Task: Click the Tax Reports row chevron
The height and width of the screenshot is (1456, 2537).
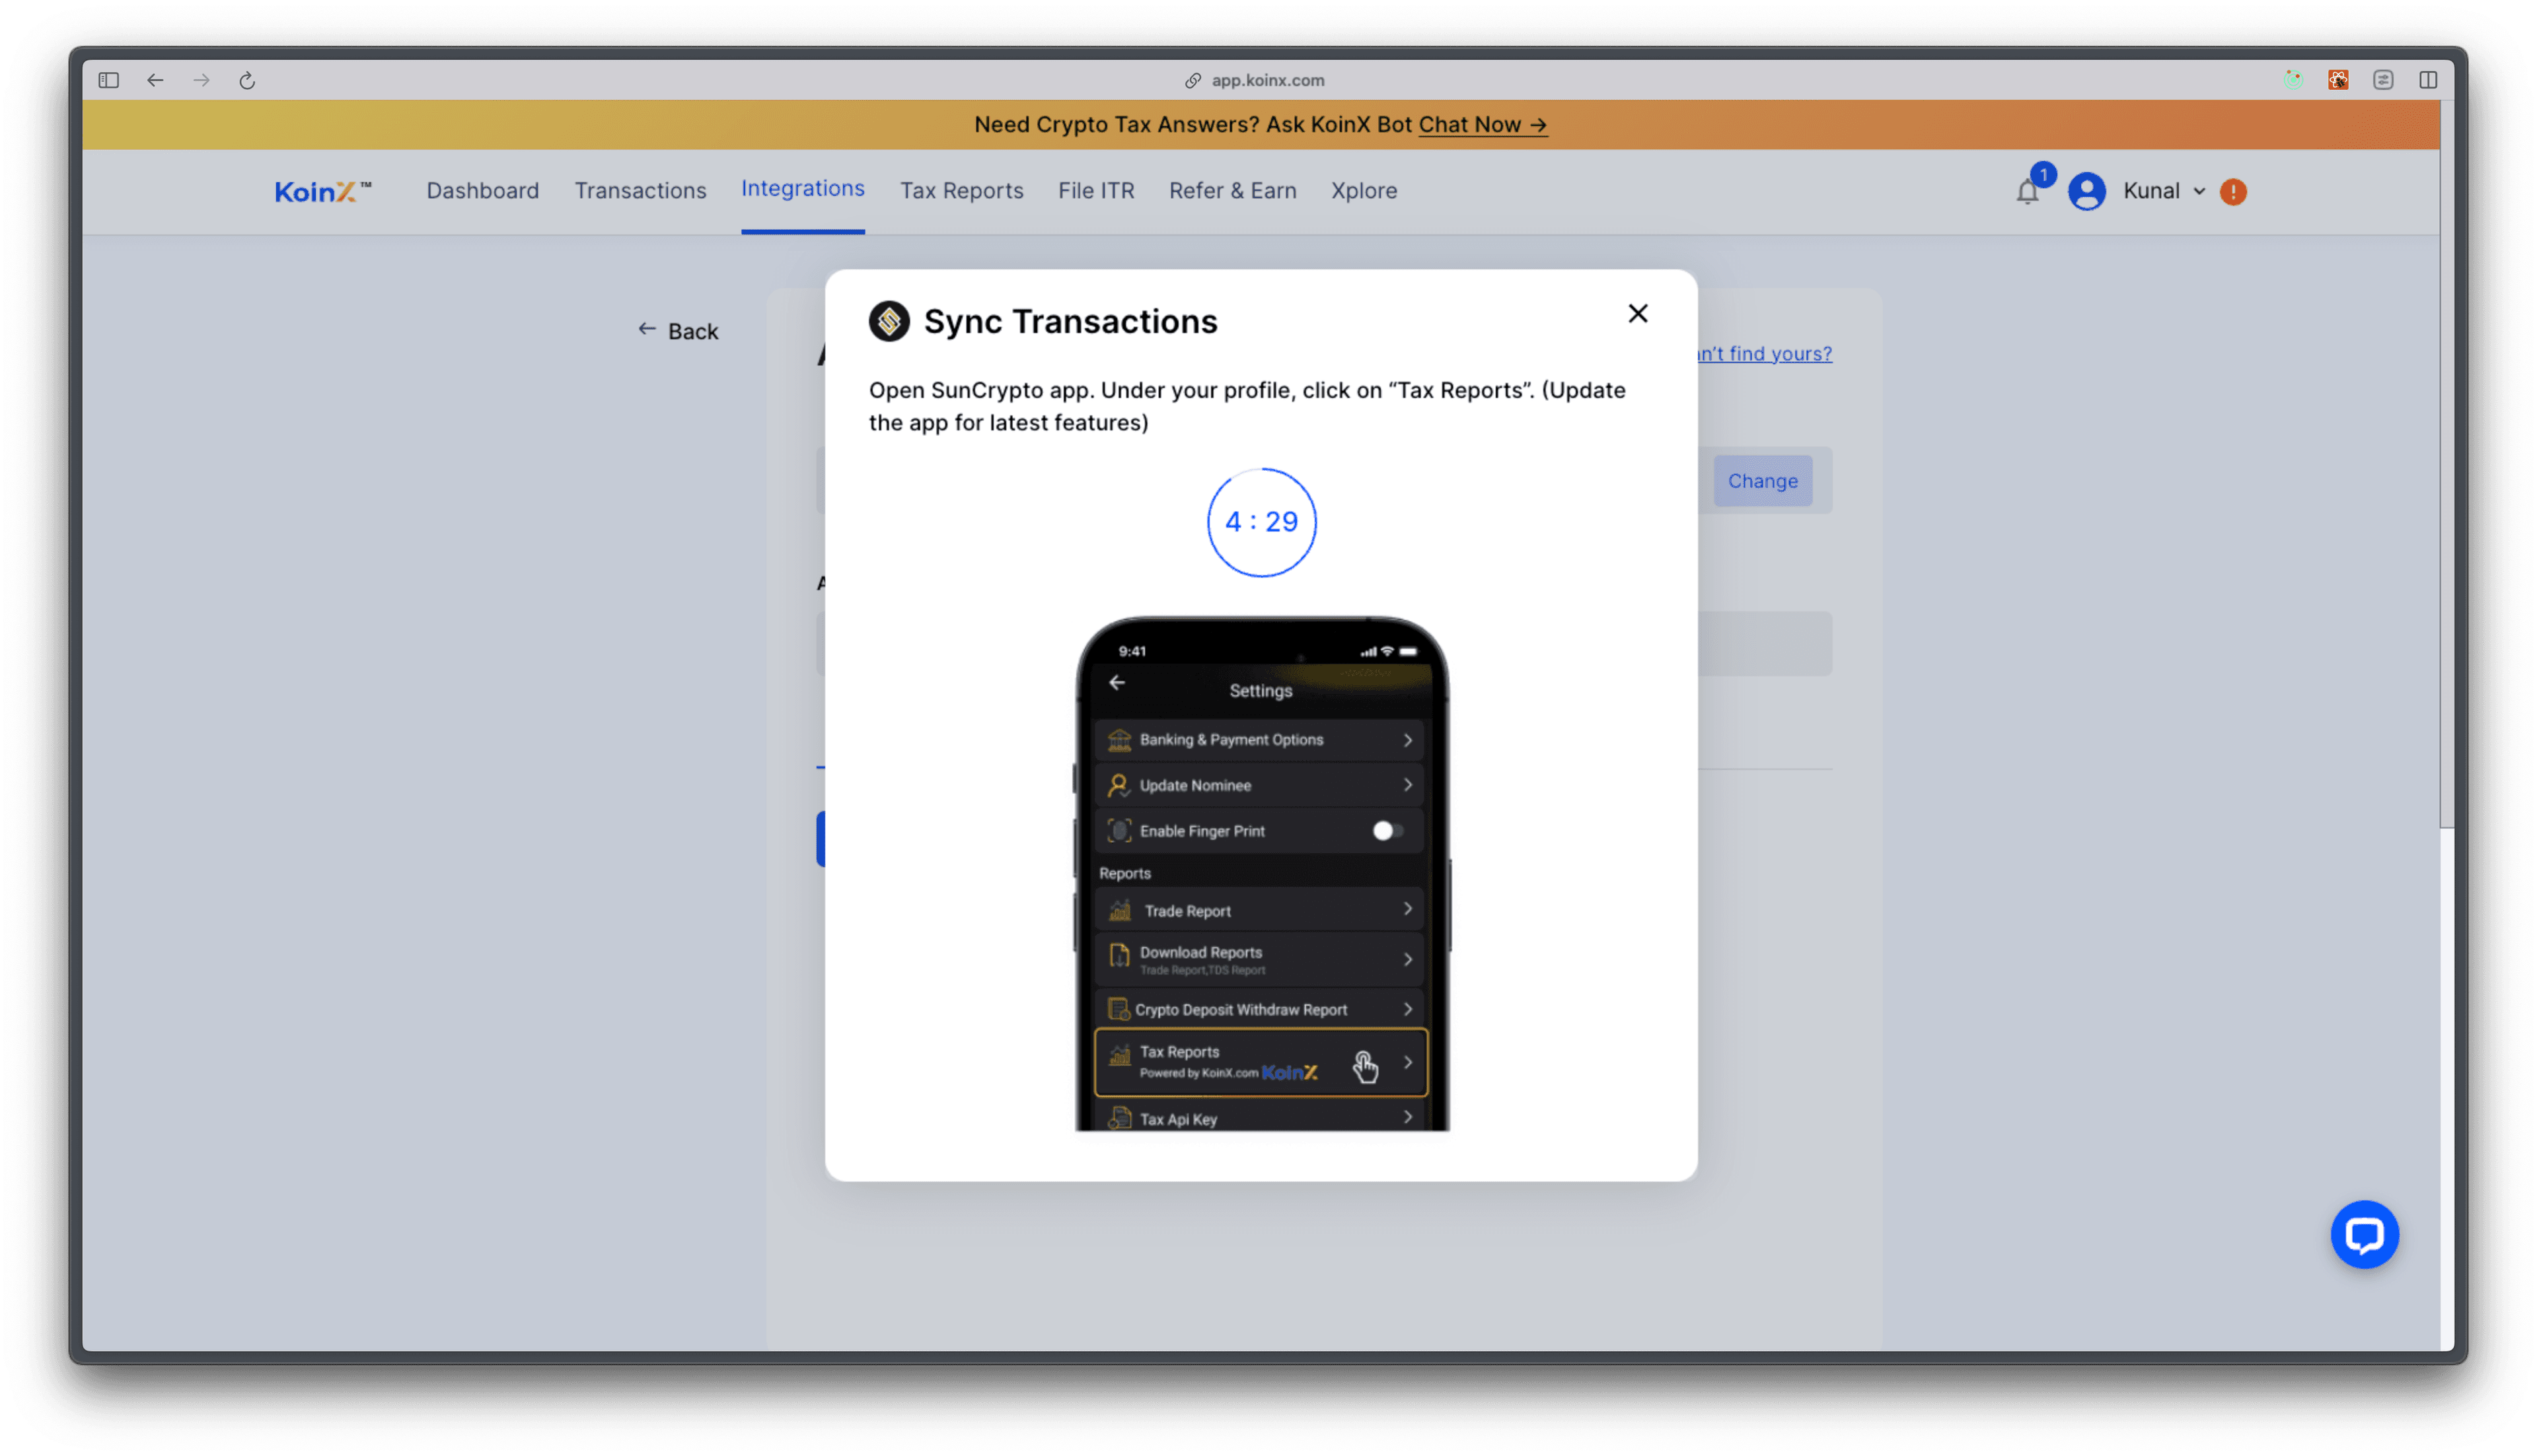Action: pyautogui.click(x=1407, y=1062)
